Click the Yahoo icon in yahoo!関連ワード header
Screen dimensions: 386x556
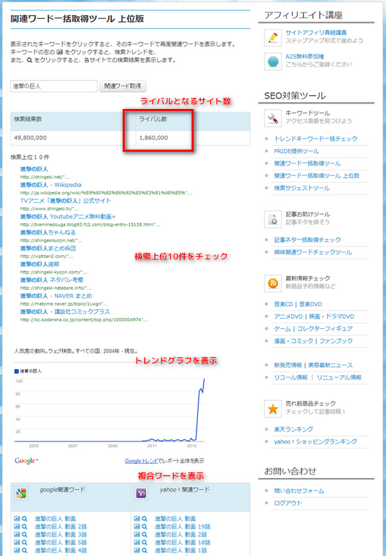coord(141,493)
